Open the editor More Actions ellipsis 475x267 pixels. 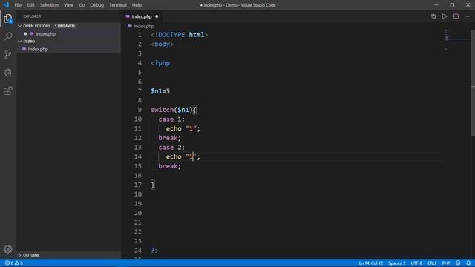click(x=467, y=16)
